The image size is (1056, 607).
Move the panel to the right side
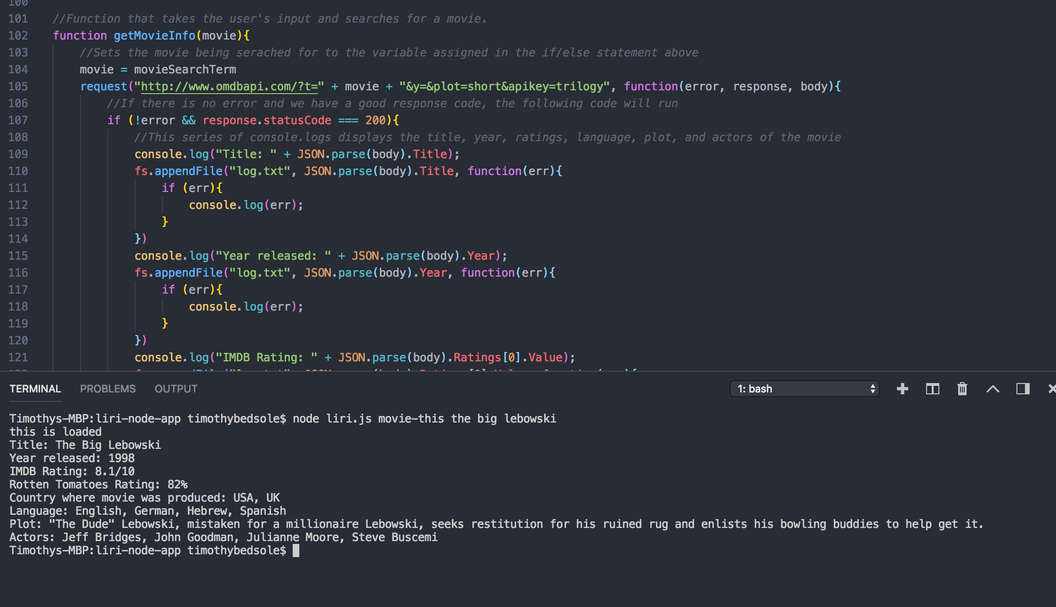click(x=1023, y=389)
